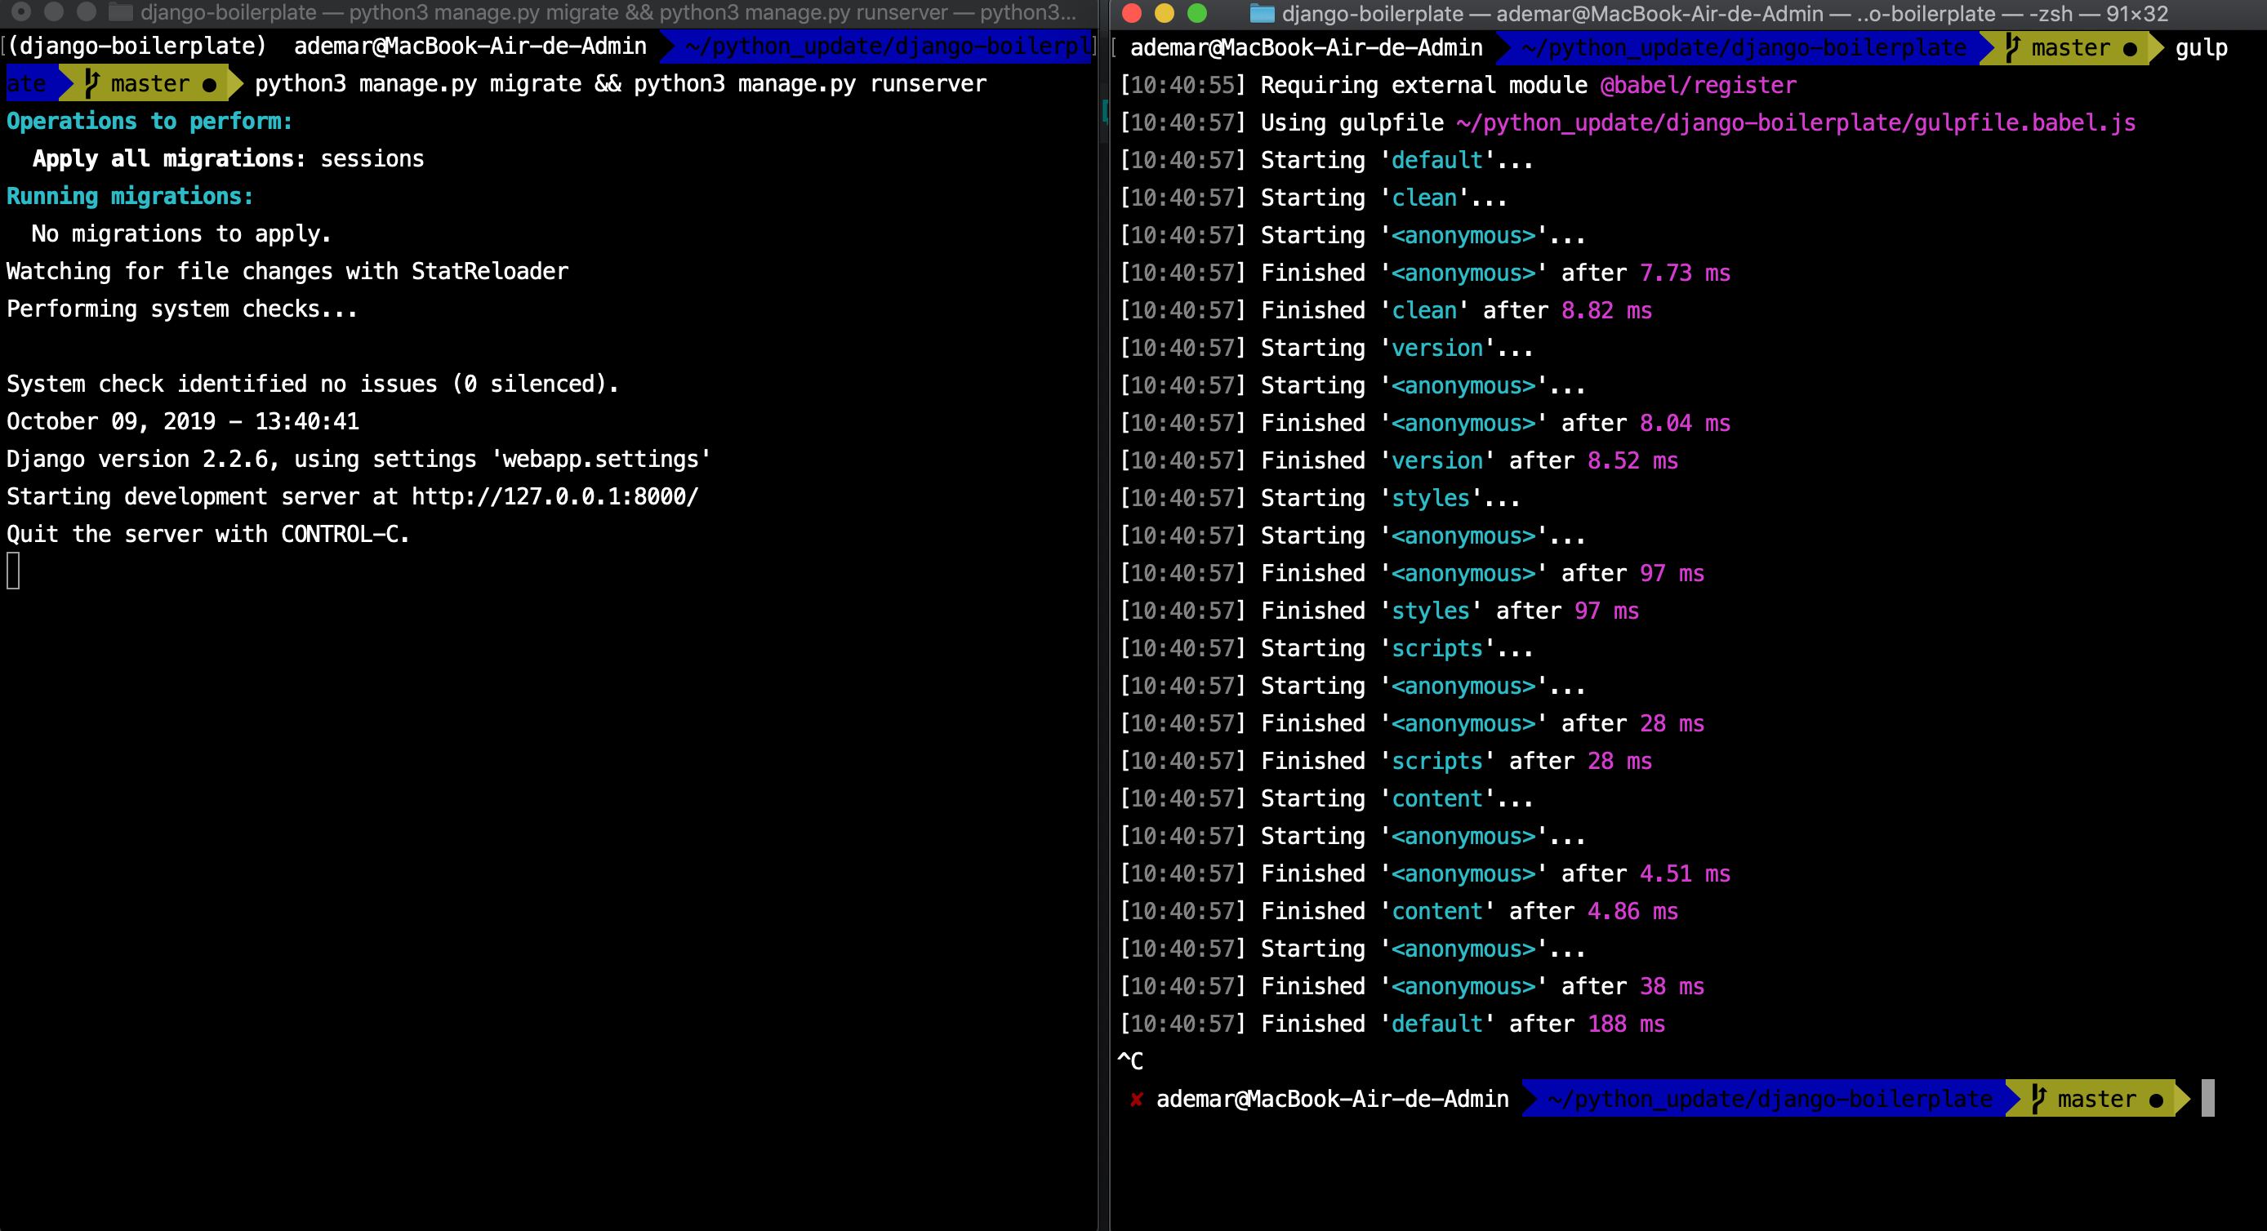Click 'Watching for file changes with StatReloader'
This screenshot has height=1231, width=2267.
287,272
